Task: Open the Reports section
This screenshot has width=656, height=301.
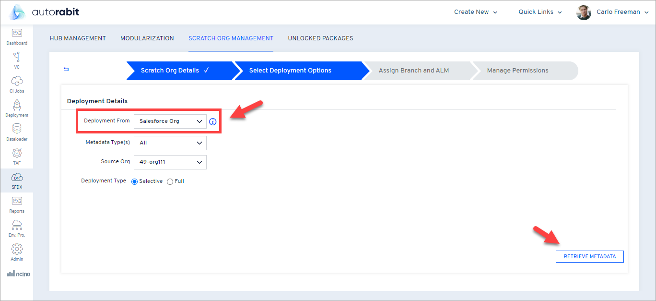Action: pos(16,204)
